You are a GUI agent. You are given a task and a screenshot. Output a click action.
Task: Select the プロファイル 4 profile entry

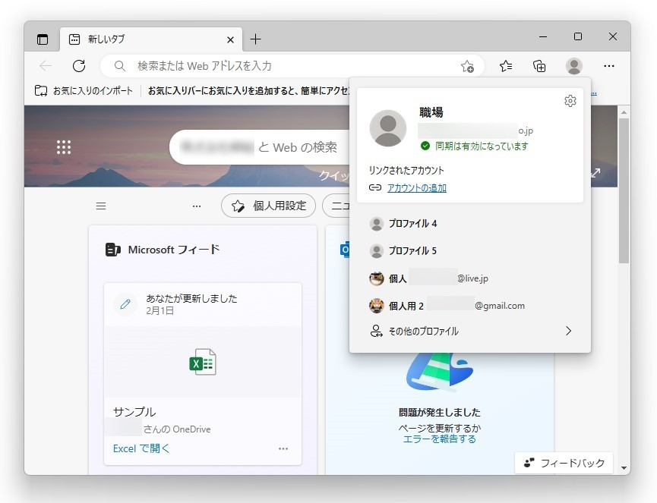(x=415, y=223)
